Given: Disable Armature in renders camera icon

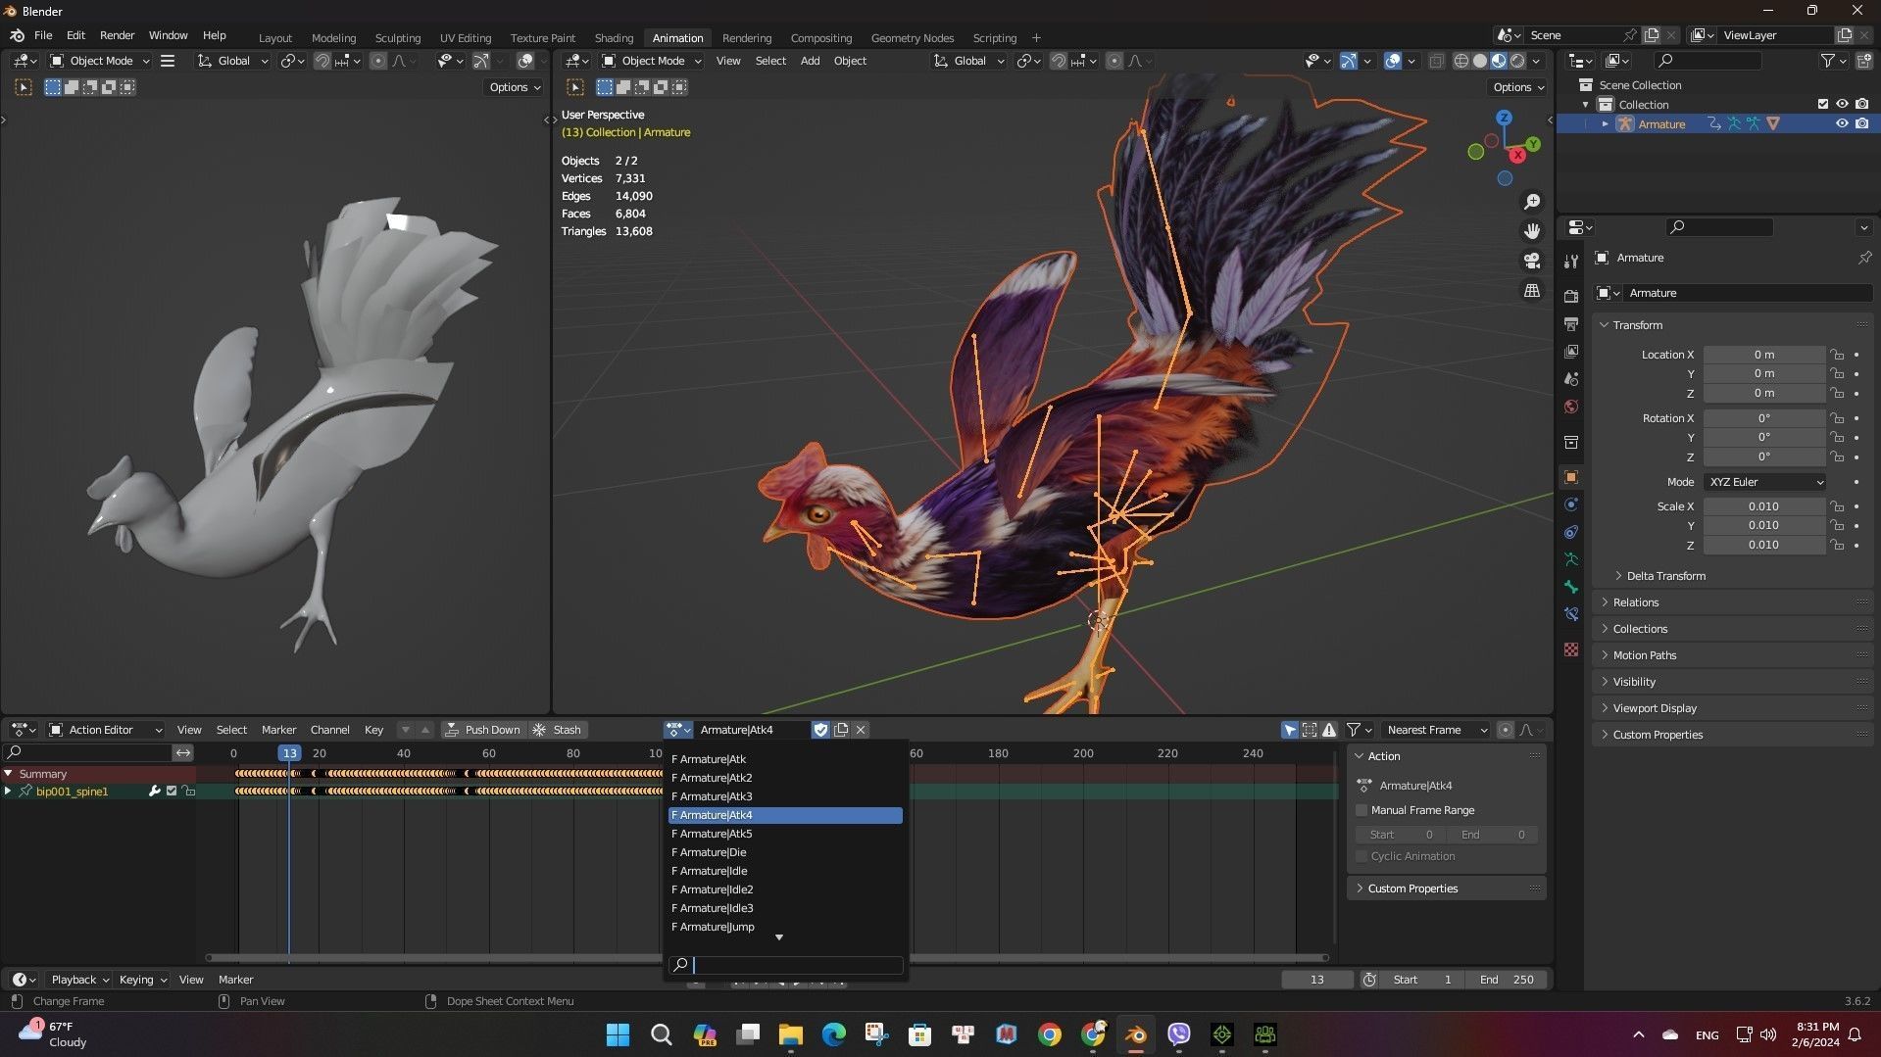Looking at the screenshot, I should coord(1861,124).
